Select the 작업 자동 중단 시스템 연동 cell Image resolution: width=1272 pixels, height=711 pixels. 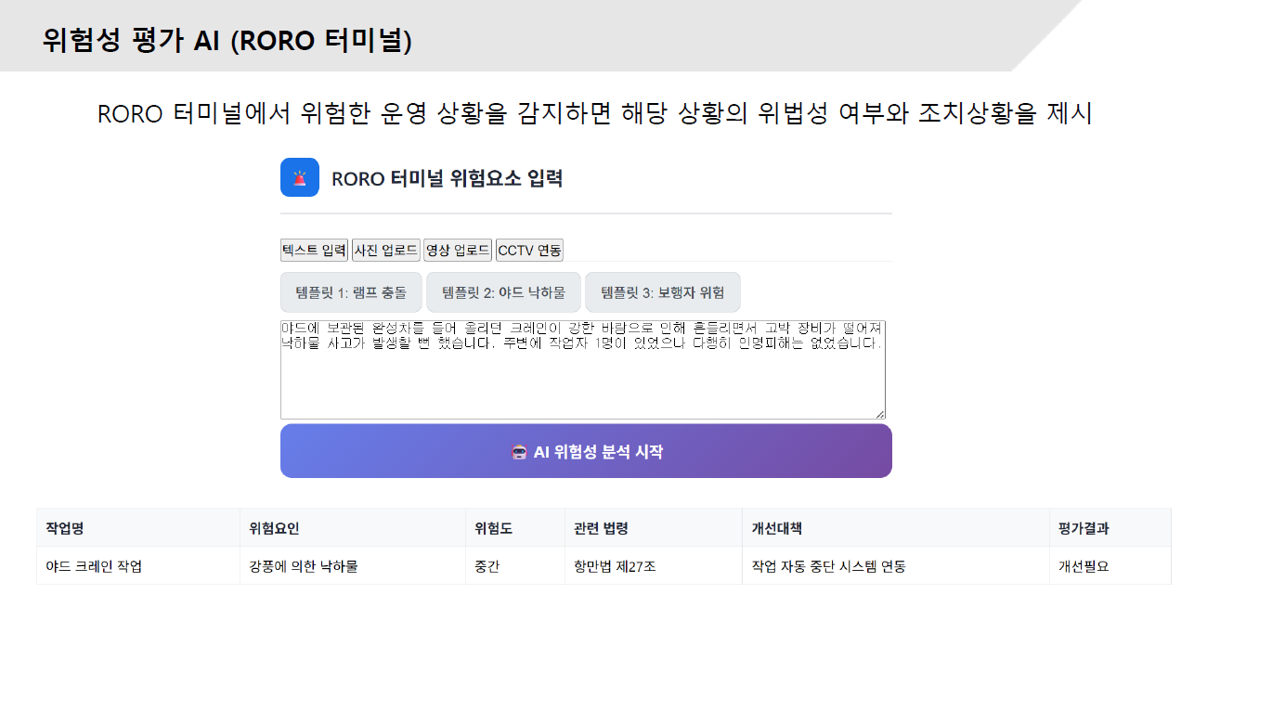tap(828, 566)
